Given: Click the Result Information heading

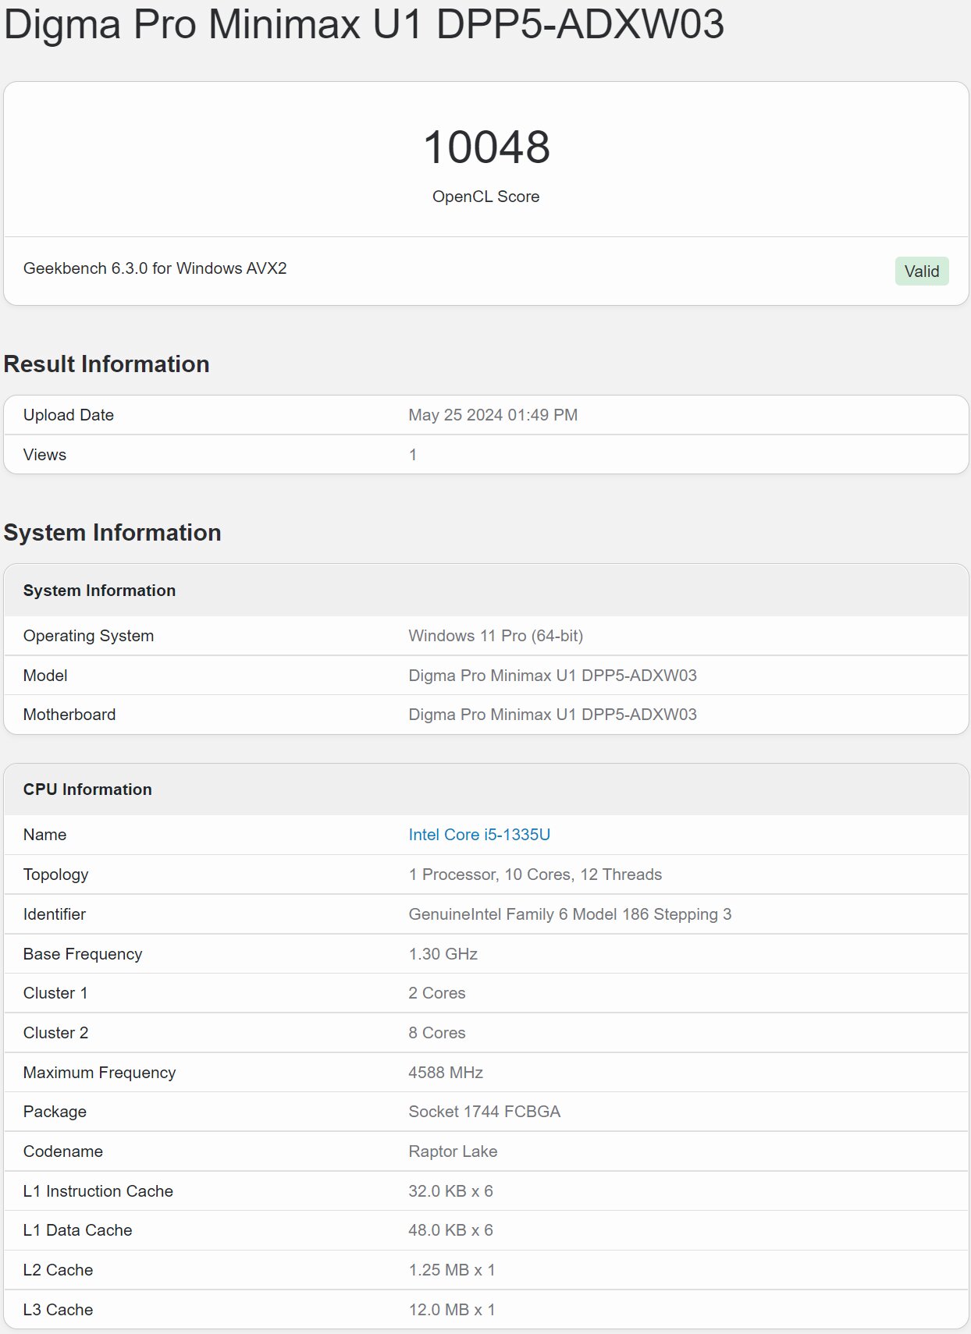Looking at the screenshot, I should click(107, 364).
